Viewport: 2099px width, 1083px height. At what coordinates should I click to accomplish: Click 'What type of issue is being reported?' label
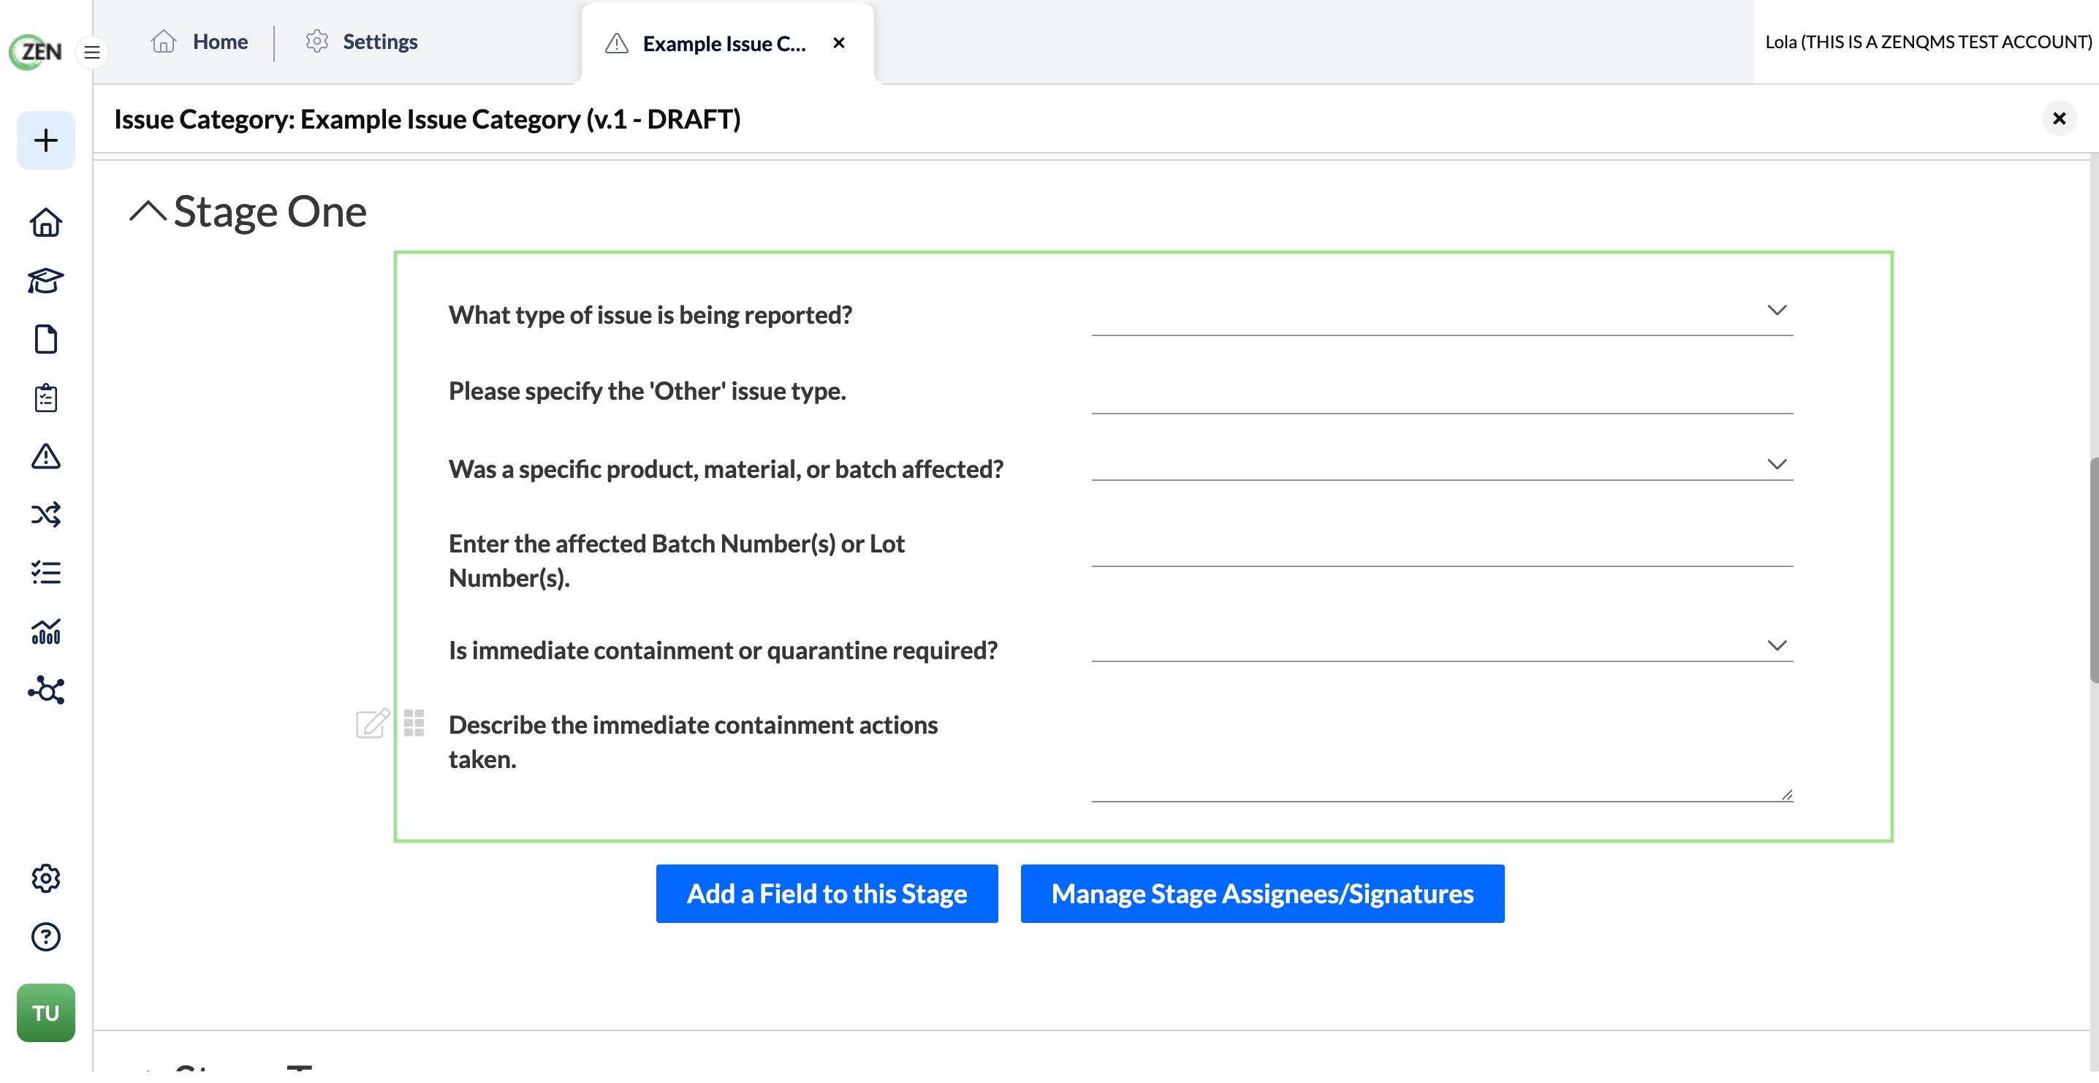tap(650, 314)
